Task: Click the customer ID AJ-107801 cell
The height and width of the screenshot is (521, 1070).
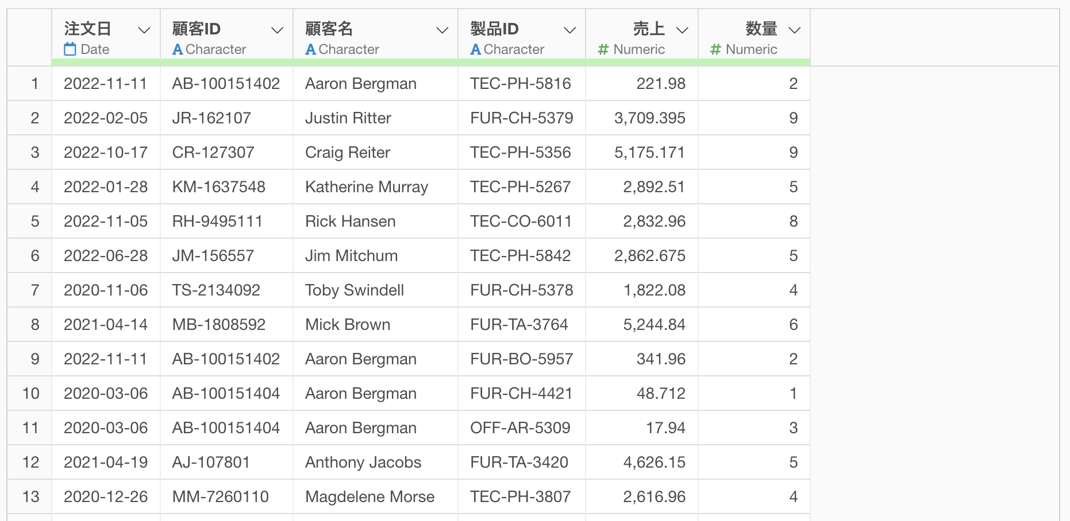Action: (x=211, y=462)
